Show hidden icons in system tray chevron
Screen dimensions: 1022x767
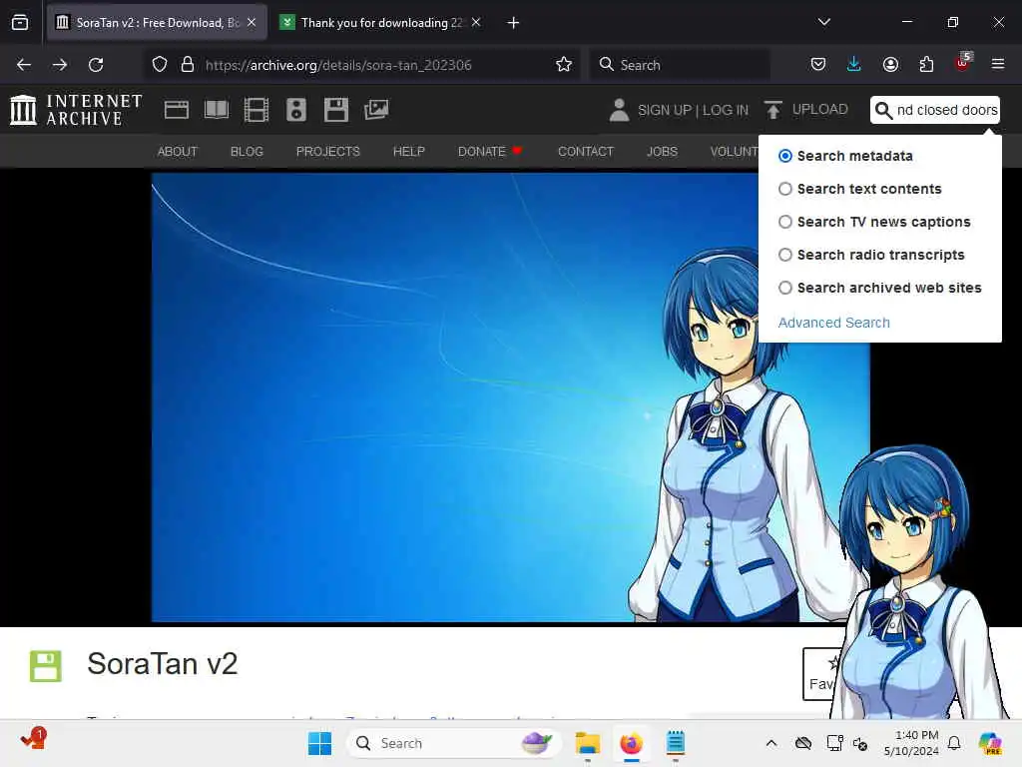[771, 743]
